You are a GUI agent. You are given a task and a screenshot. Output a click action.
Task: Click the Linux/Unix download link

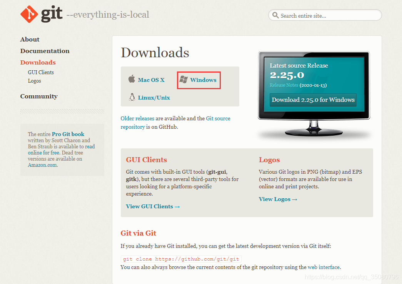coord(154,98)
